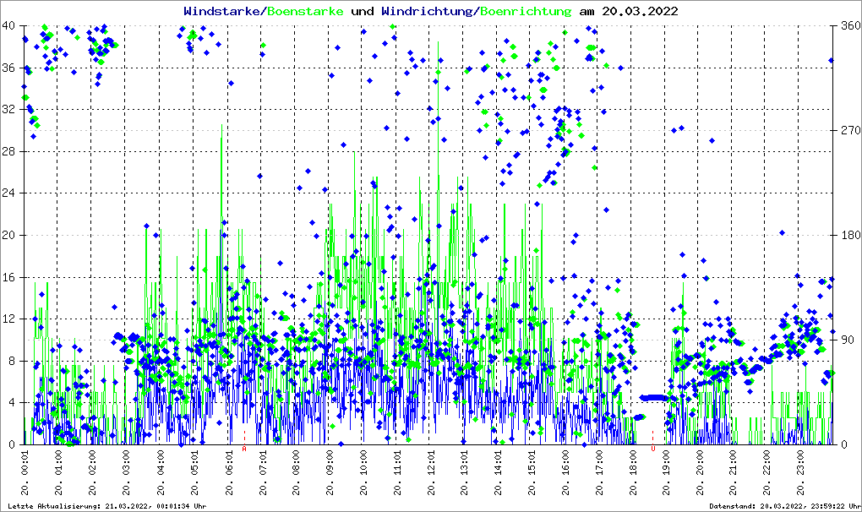Click the time label '20. 17:00'
This screenshot has height=512, width=862.
[x=598, y=472]
